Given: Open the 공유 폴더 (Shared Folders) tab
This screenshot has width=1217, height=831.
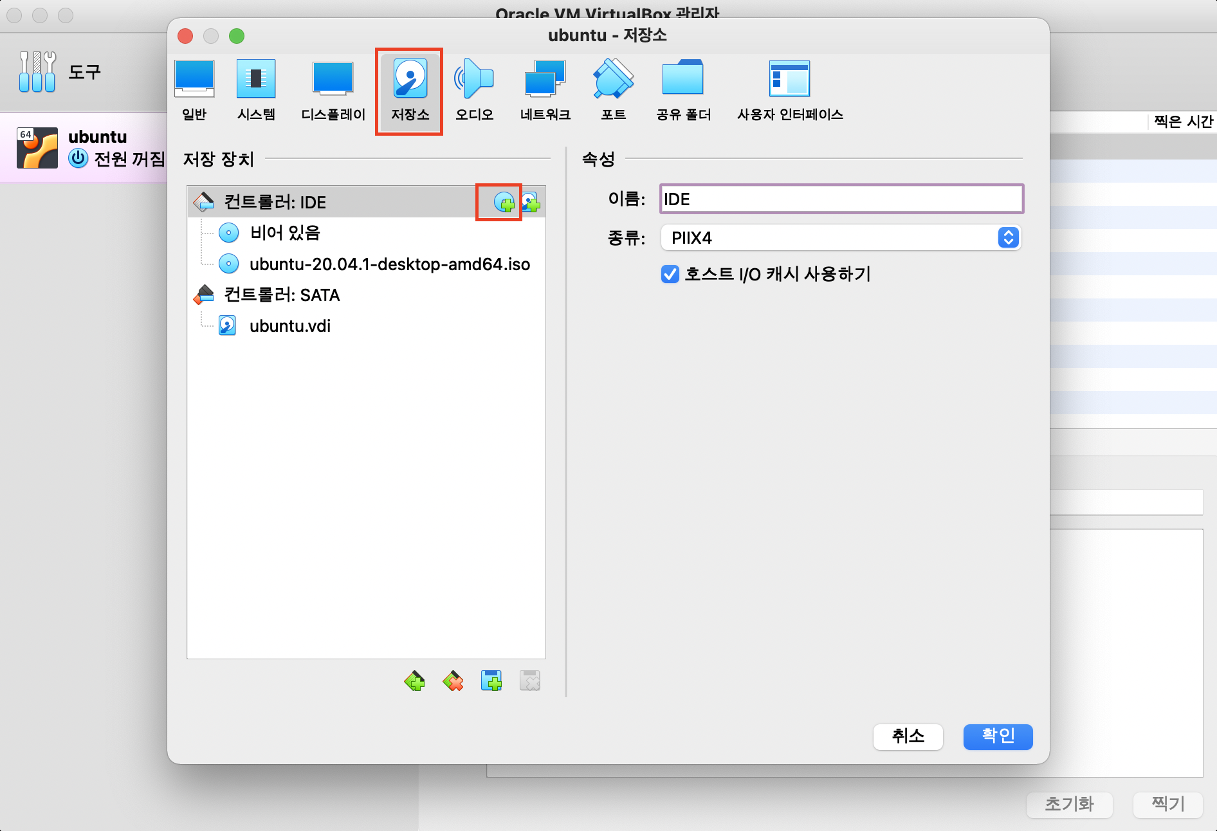Looking at the screenshot, I should [683, 91].
